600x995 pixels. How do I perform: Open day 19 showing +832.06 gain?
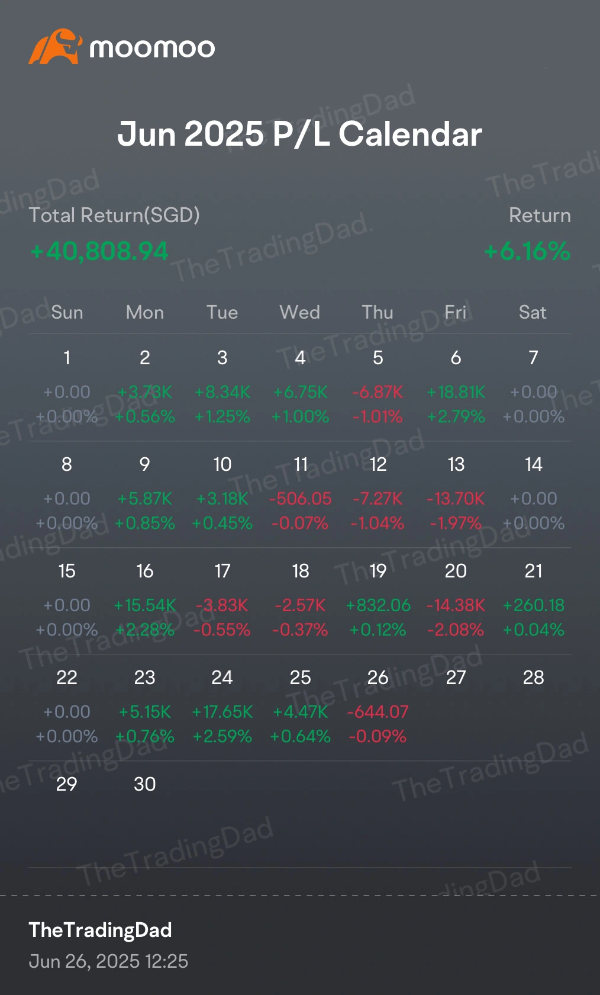point(378,601)
